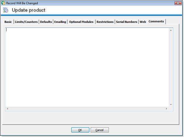Switch to the Restrictions tab
The image size is (184, 137).
[105, 22]
